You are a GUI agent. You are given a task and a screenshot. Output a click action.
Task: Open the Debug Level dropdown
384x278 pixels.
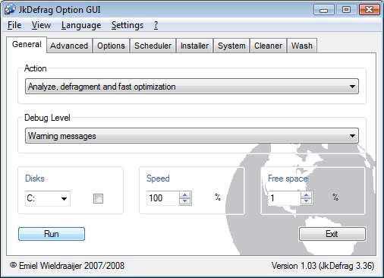click(x=192, y=136)
